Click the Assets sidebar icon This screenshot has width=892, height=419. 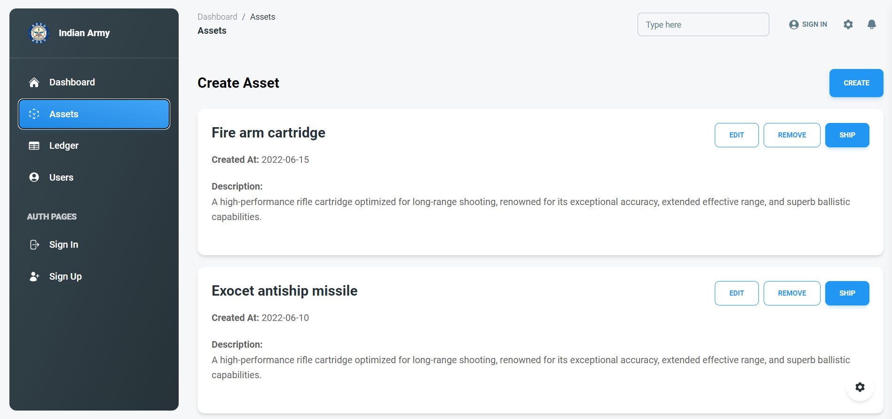pyautogui.click(x=34, y=114)
